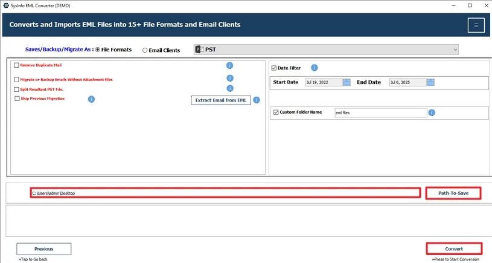Click info icon next to Date Filter
This screenshot has width=492, height=263.
tap(314, 68)
